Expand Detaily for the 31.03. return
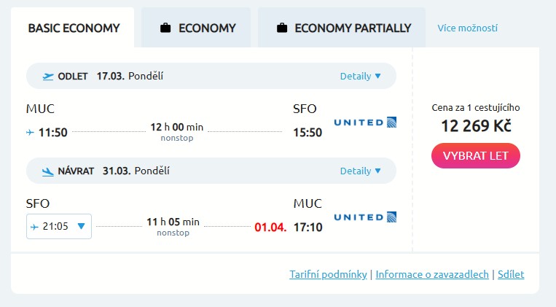Screen dimensions: 556x307 (x=360, y=171)
